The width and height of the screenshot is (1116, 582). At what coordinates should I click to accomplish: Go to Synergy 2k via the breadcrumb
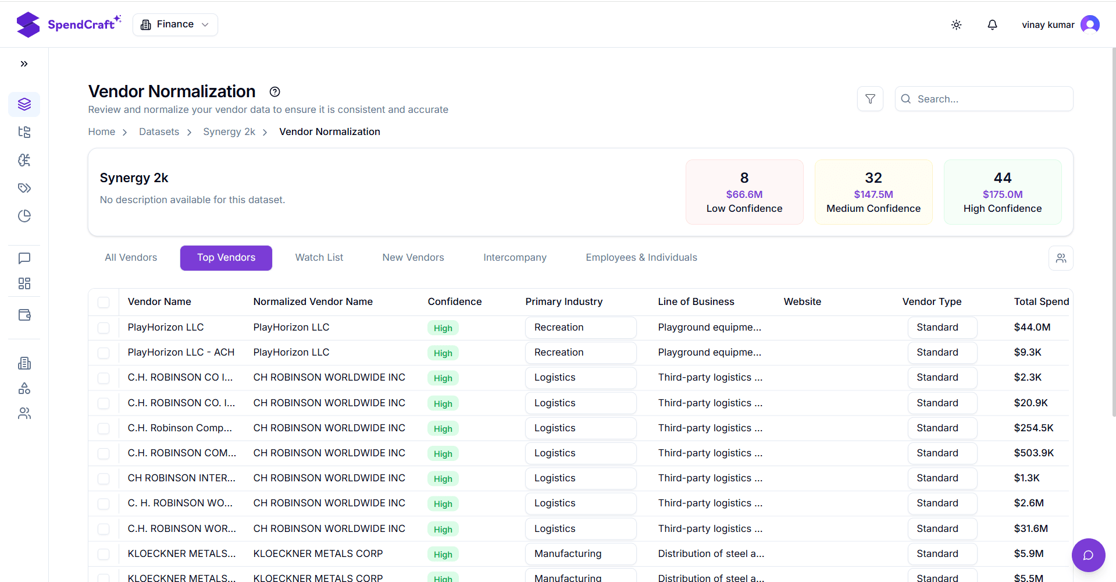point(229,132)
